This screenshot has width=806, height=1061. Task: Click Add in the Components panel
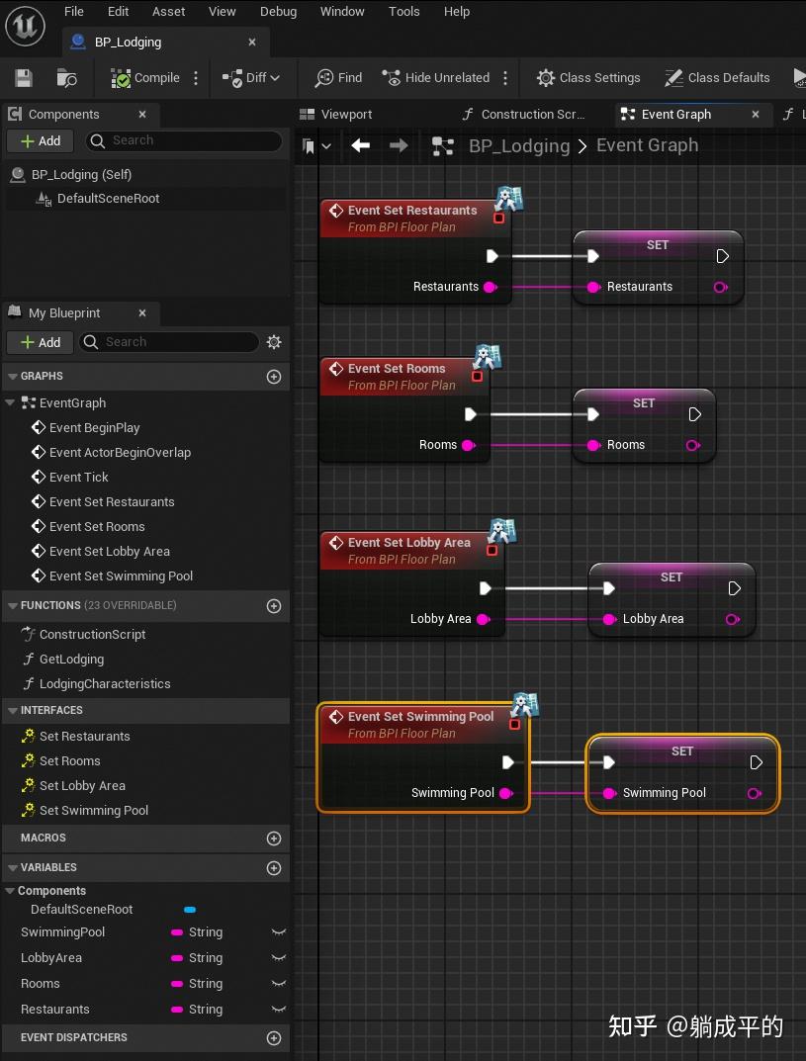[40, 140]
